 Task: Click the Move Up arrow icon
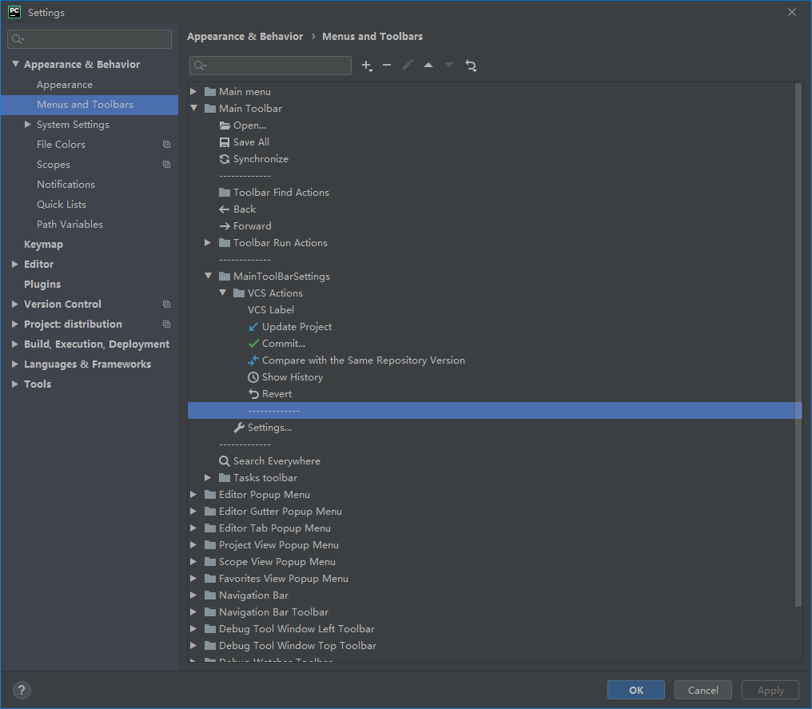tap(428, 65)
